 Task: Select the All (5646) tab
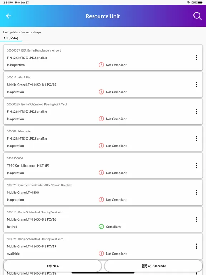tap(11, 38)
